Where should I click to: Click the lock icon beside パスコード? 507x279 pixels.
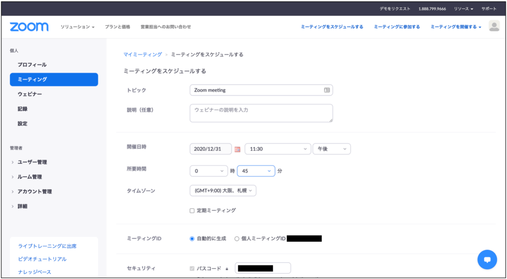(227, 269)
